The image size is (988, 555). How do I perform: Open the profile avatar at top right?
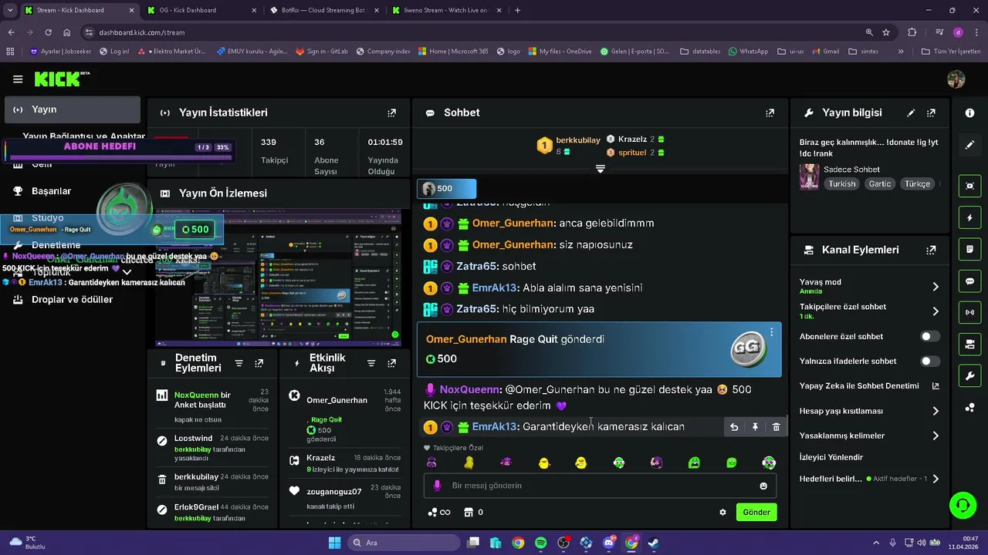(x=956, y=79)
